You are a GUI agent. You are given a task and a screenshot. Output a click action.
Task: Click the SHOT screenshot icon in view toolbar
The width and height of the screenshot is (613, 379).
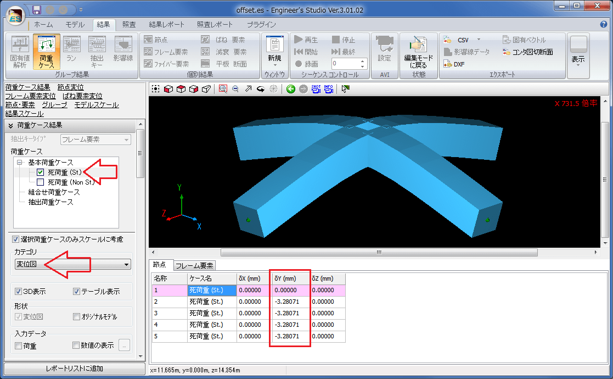coord(316,89)
